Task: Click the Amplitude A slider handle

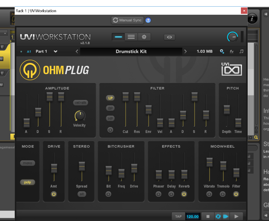Action: pos(26,123)
